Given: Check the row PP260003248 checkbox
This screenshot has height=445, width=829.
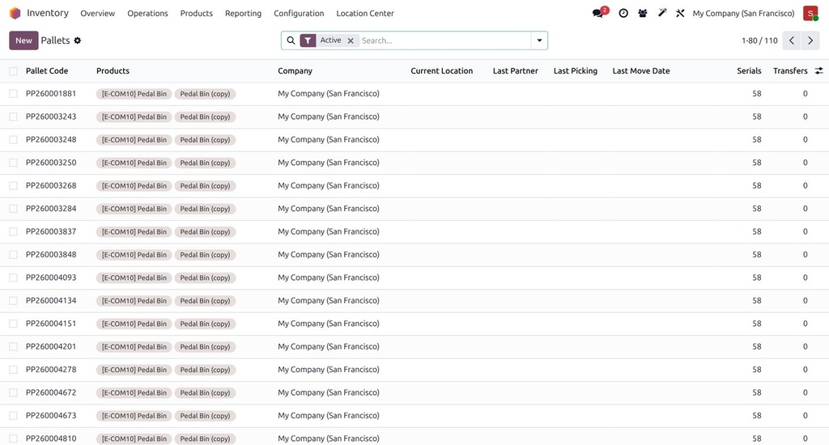Looking at the screenshot, I should pos(13,139).
